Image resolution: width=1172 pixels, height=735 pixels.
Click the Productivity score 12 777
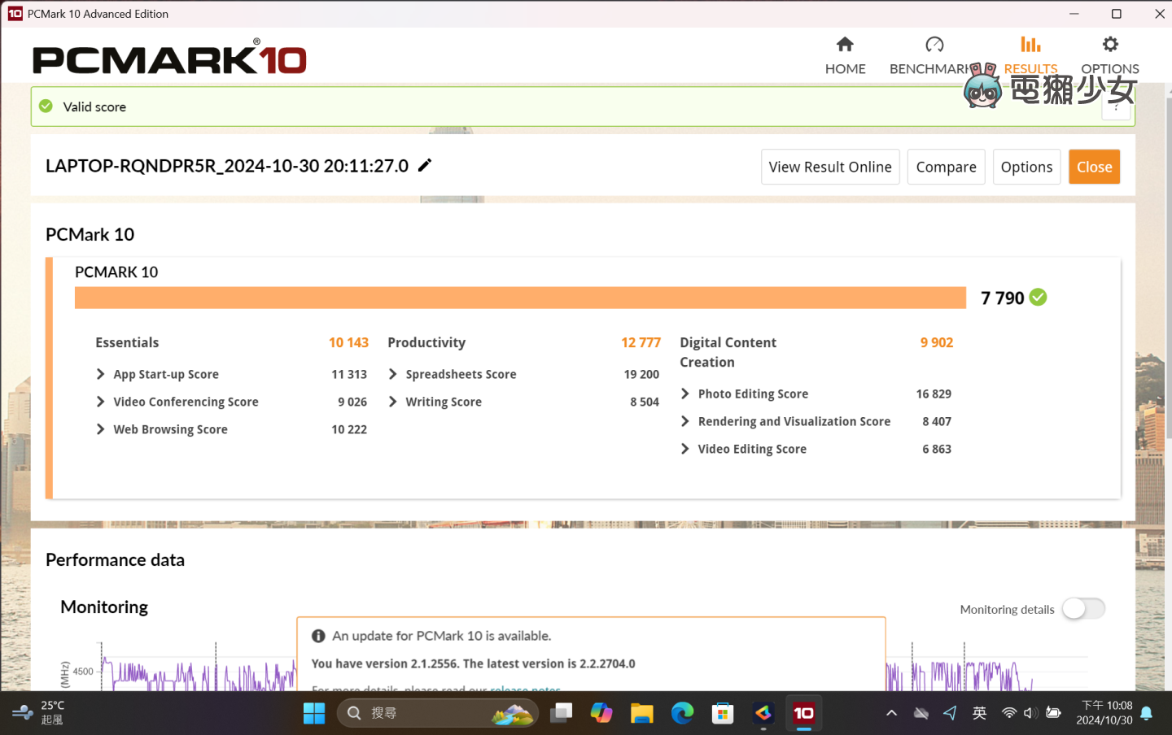(x=641, y=342)
